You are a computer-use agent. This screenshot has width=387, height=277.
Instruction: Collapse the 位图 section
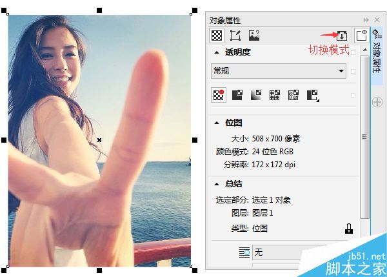point(217,123)
